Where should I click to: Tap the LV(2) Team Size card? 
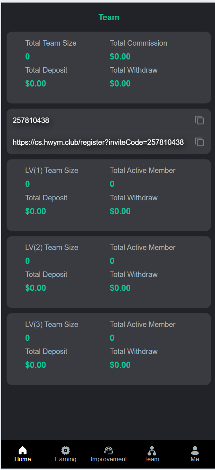click(x=109, y=272)
